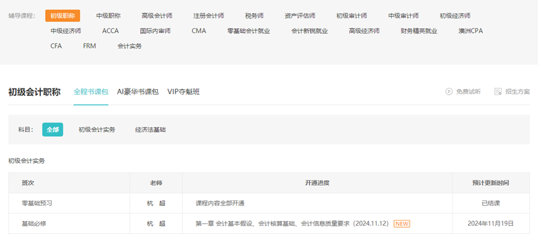Viewport: 538px width, 242px height.
Task: Click the 招生方案 document icon
Action: coord(498,91)
